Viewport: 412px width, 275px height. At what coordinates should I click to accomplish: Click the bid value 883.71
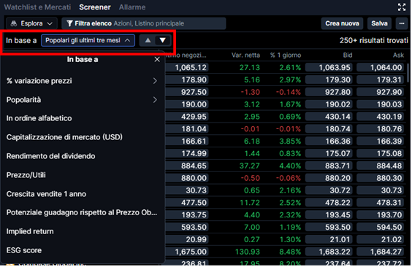[329, 166]
